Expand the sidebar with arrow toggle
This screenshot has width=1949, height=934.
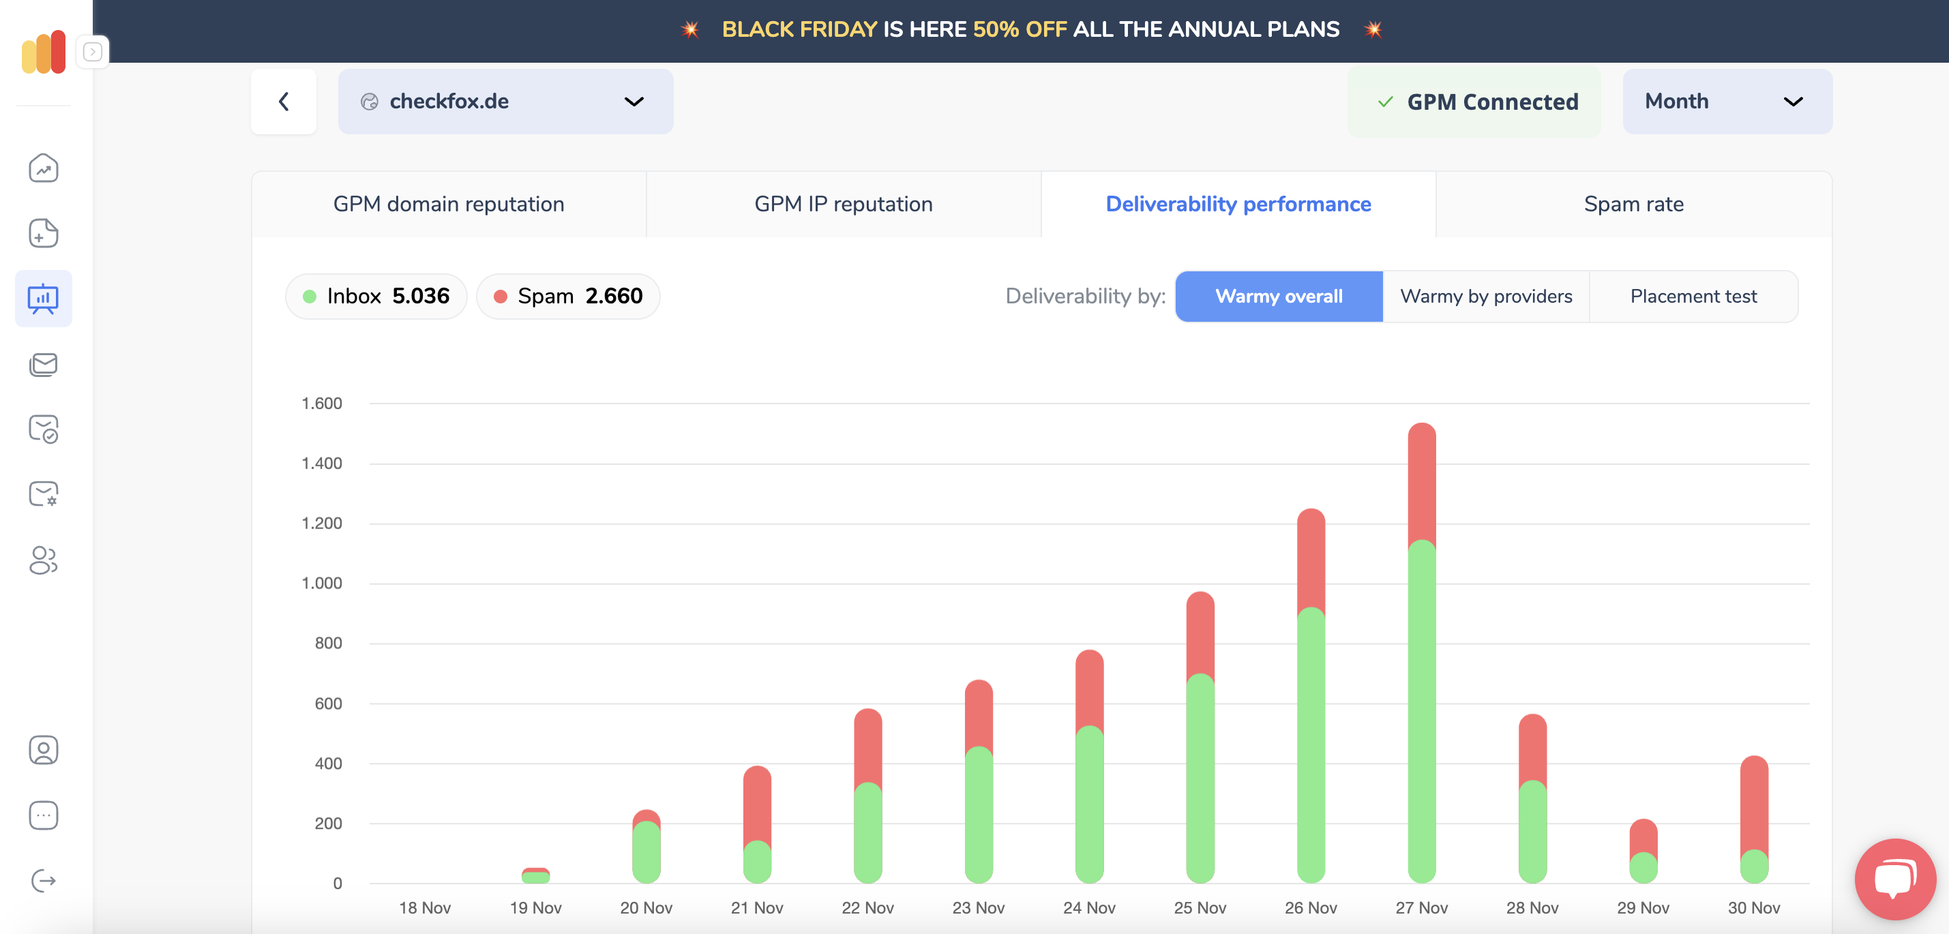pos(92,51)
